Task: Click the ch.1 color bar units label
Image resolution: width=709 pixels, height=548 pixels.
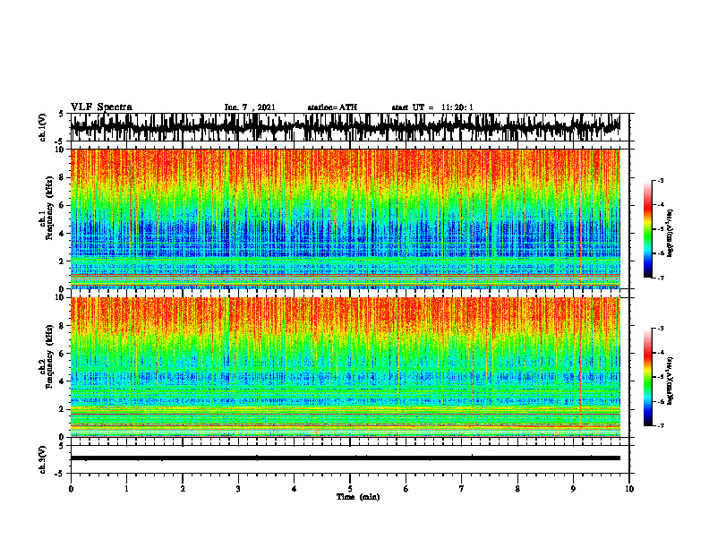Action: [x=671, y=233]
